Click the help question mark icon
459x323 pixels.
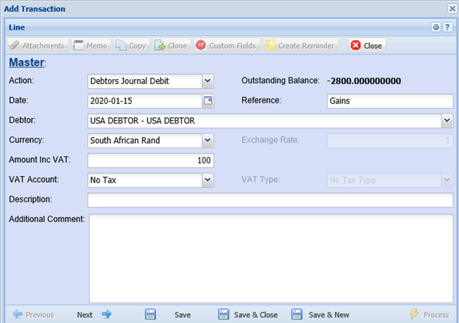[x=446, y=28]
